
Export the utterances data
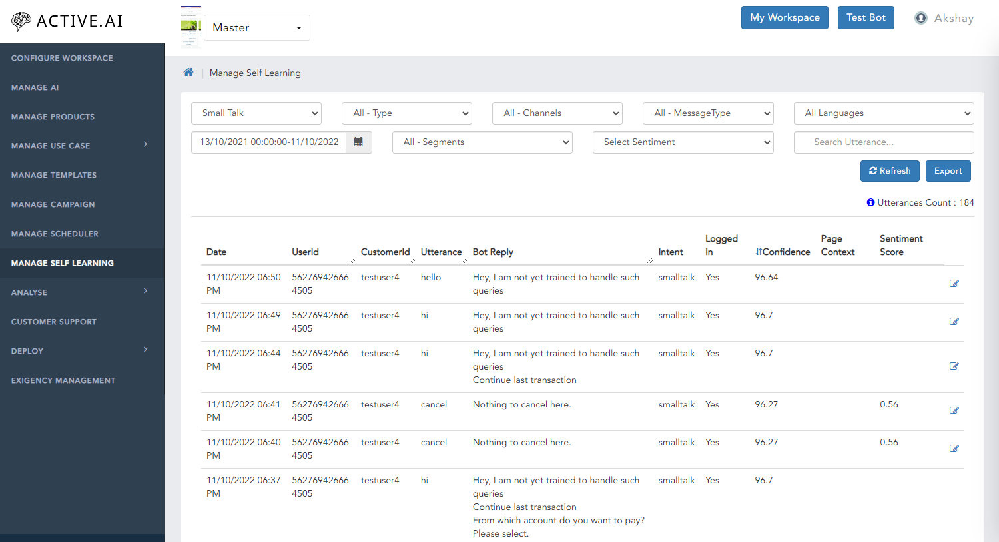(948, 171)
